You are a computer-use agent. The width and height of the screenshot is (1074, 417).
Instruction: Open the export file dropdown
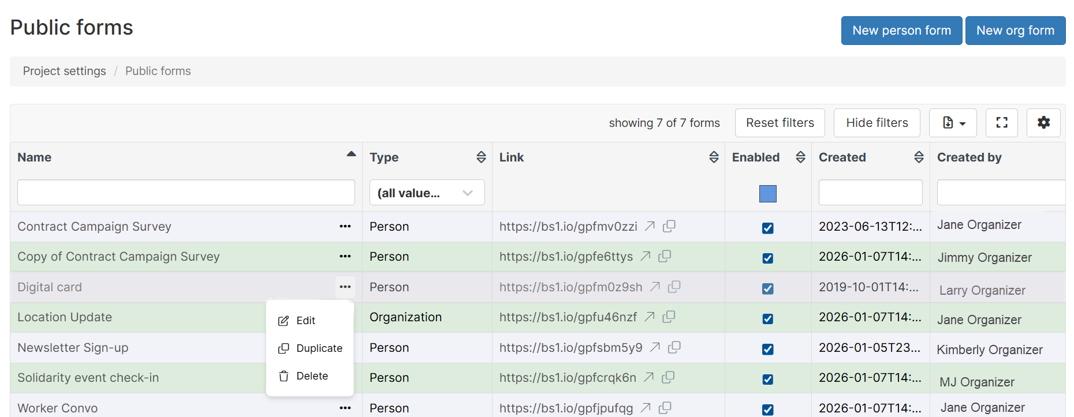953,123
